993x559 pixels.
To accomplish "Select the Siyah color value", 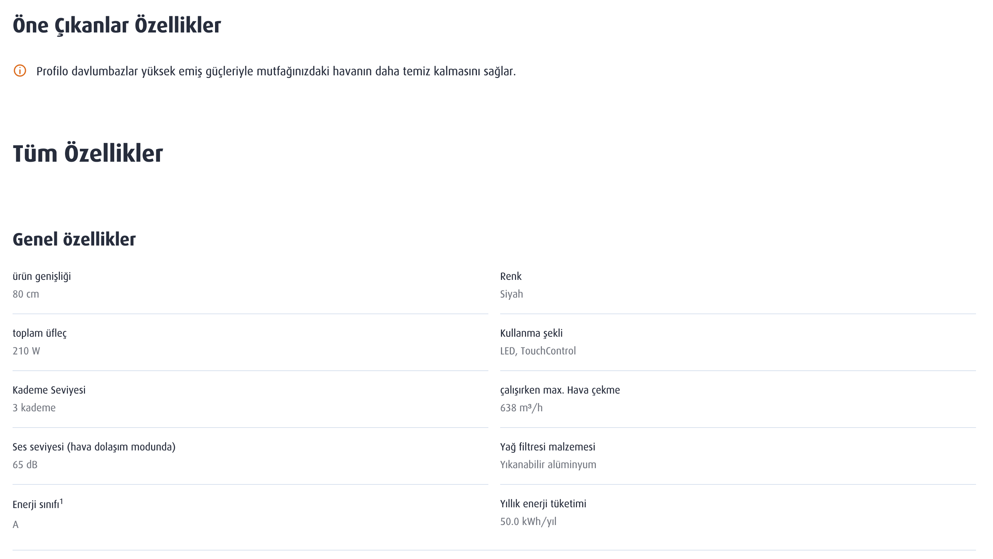I will coord(512,294).
